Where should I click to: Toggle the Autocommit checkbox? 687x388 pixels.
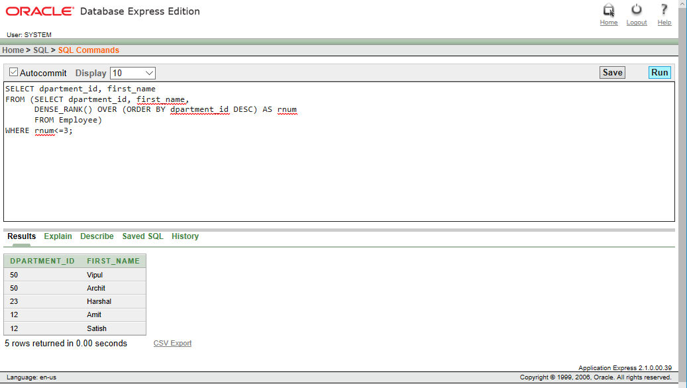(14, 72)
